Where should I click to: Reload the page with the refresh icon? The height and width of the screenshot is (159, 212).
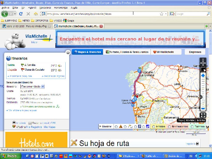pyautogui.click(x=21, y=14)
